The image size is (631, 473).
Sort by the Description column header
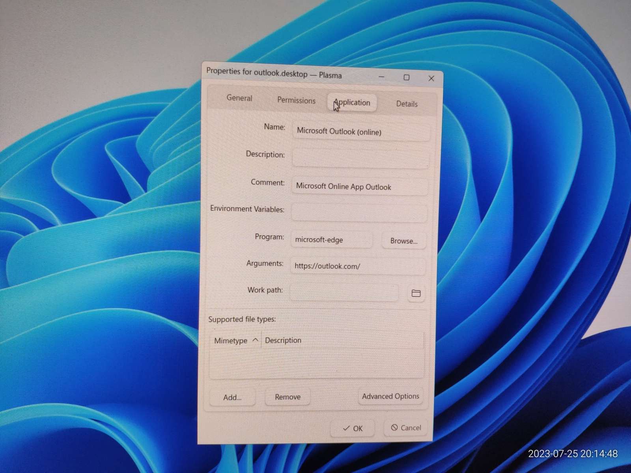(x=342, y=340)
